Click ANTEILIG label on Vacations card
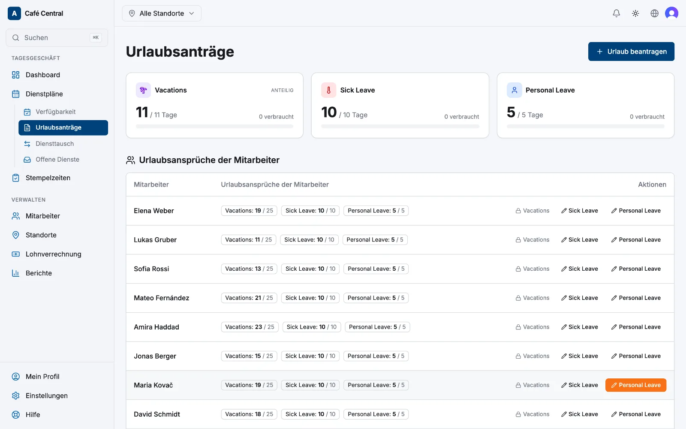686x429 pixels. (282, 90)
